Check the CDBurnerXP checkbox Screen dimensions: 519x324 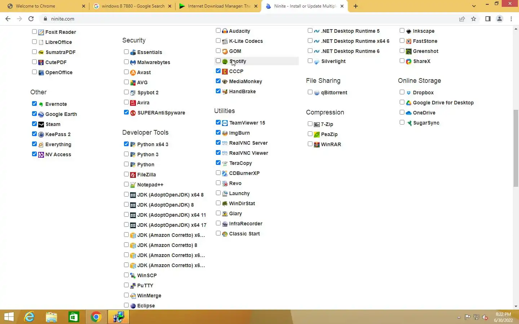[218, 173]
